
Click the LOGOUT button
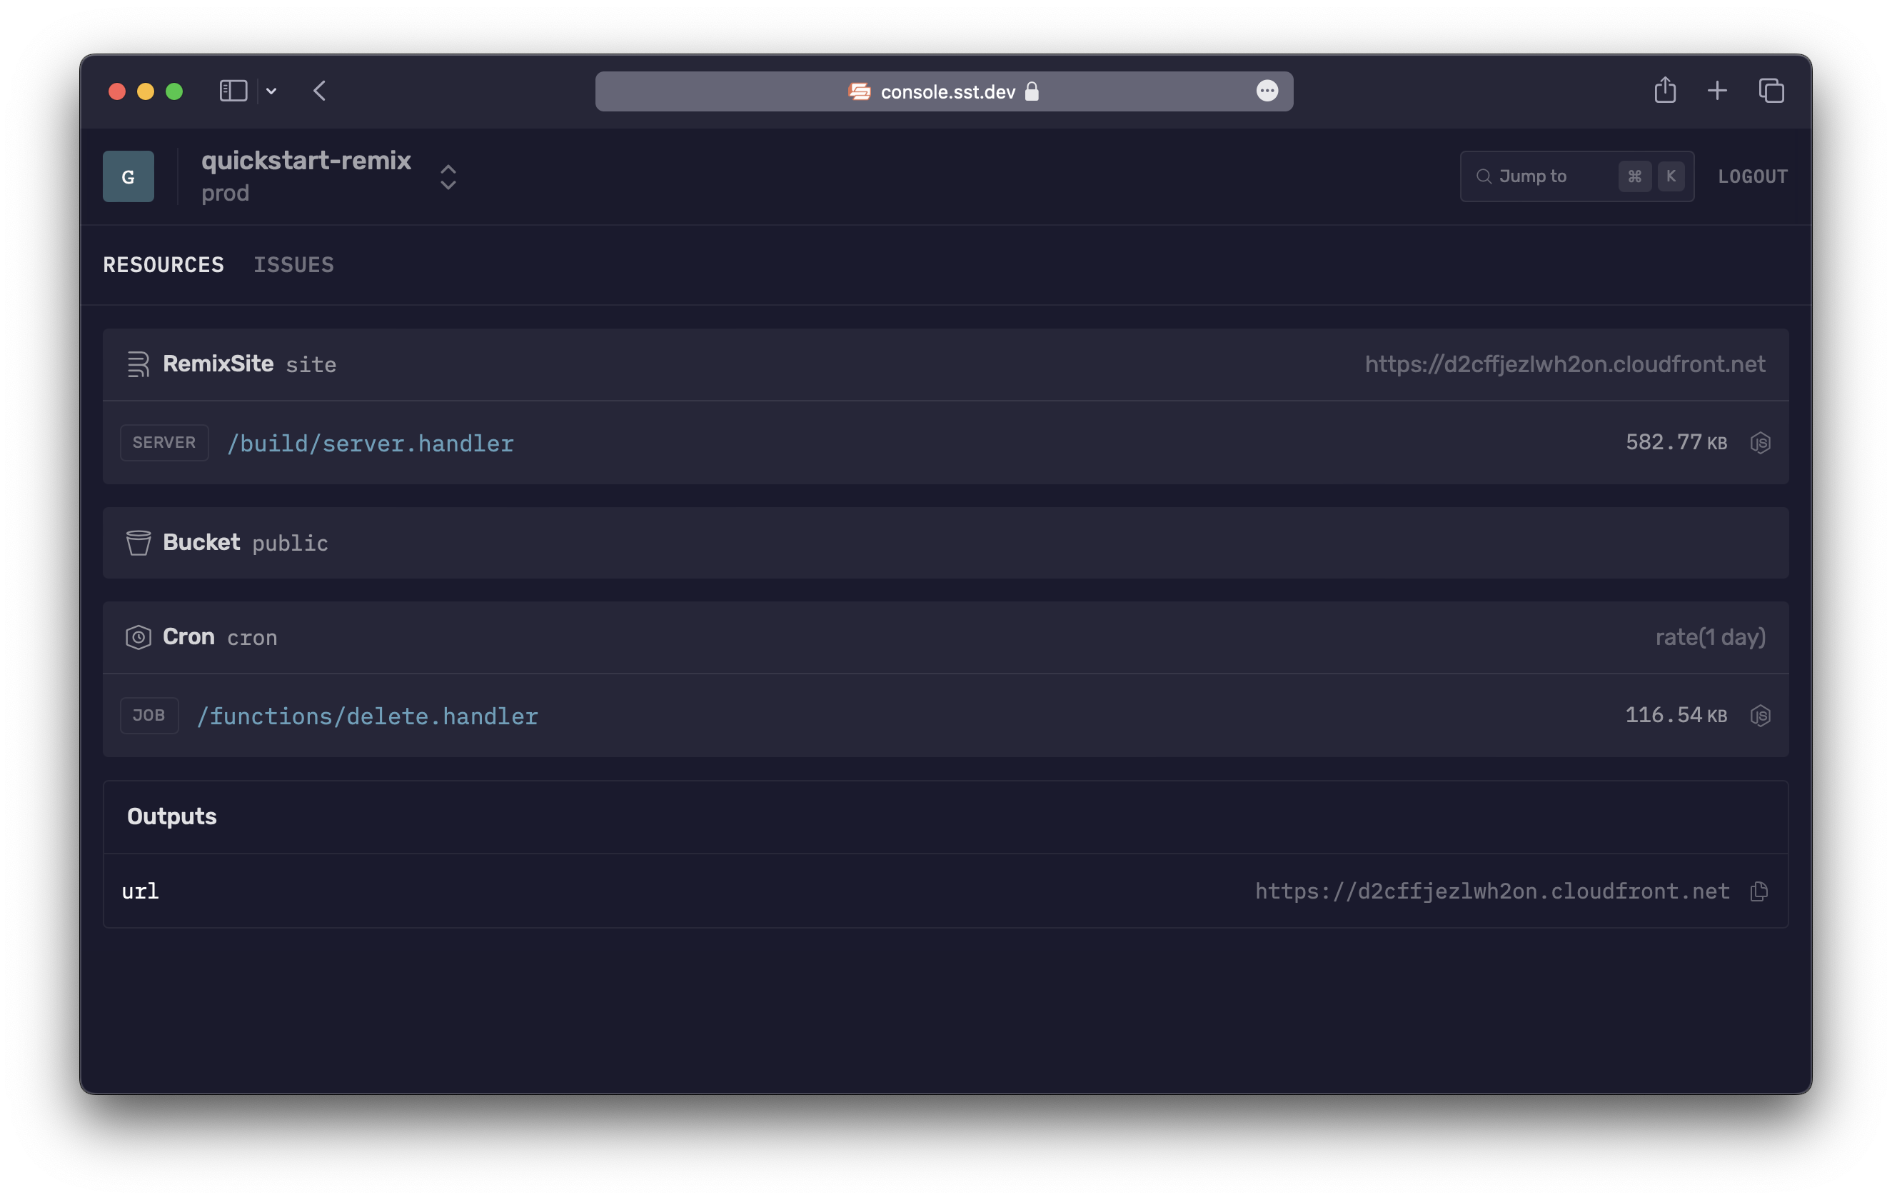[x=1753, y=175]
